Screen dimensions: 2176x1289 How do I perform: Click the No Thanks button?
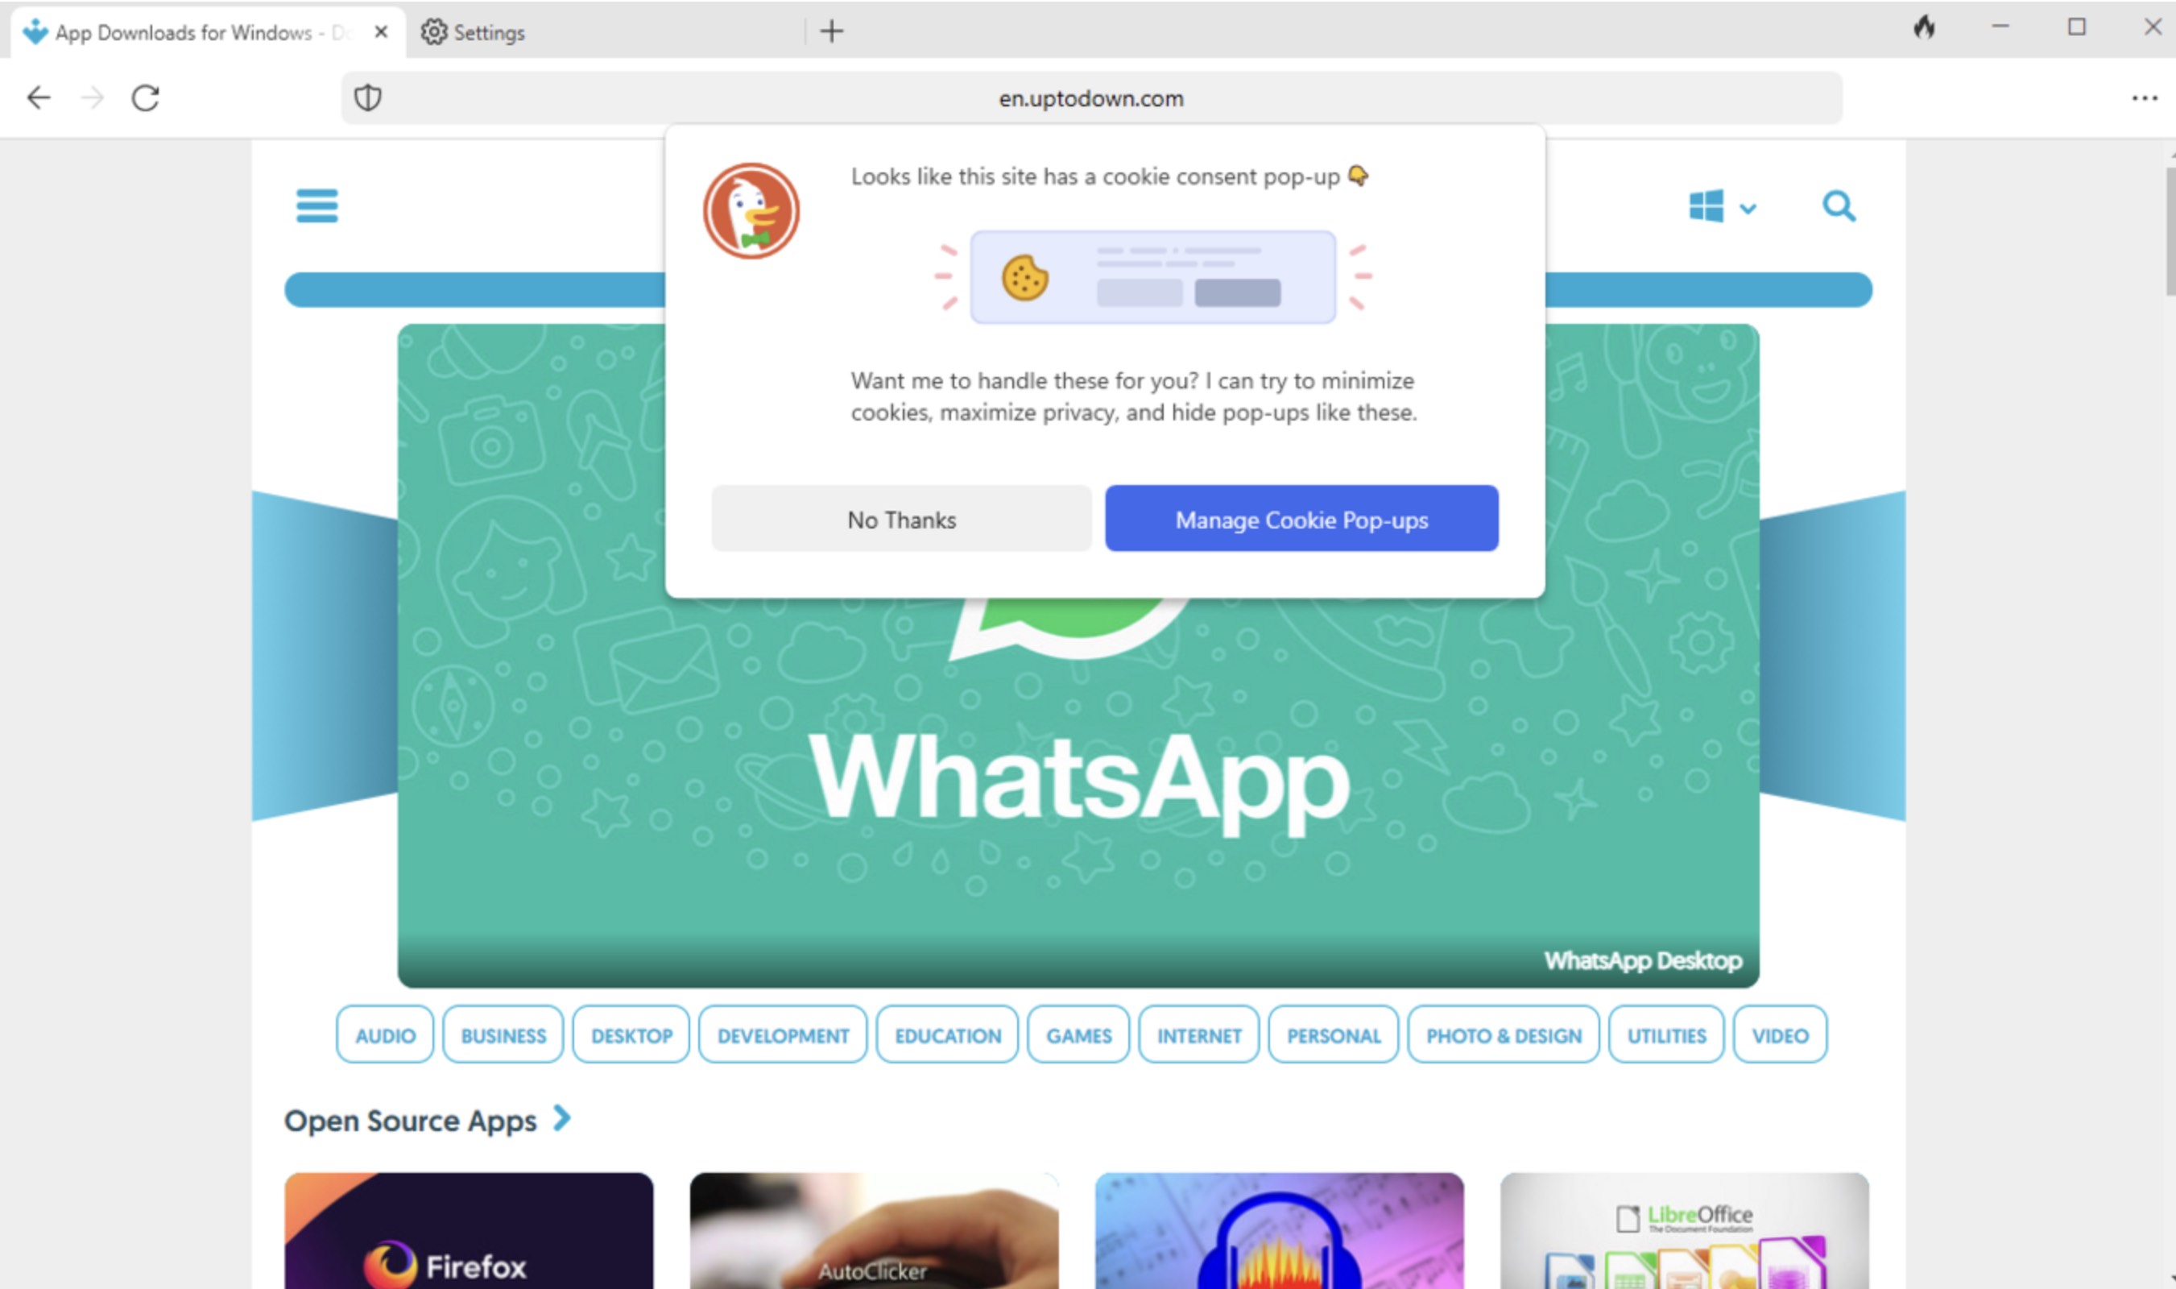point(900,519)
